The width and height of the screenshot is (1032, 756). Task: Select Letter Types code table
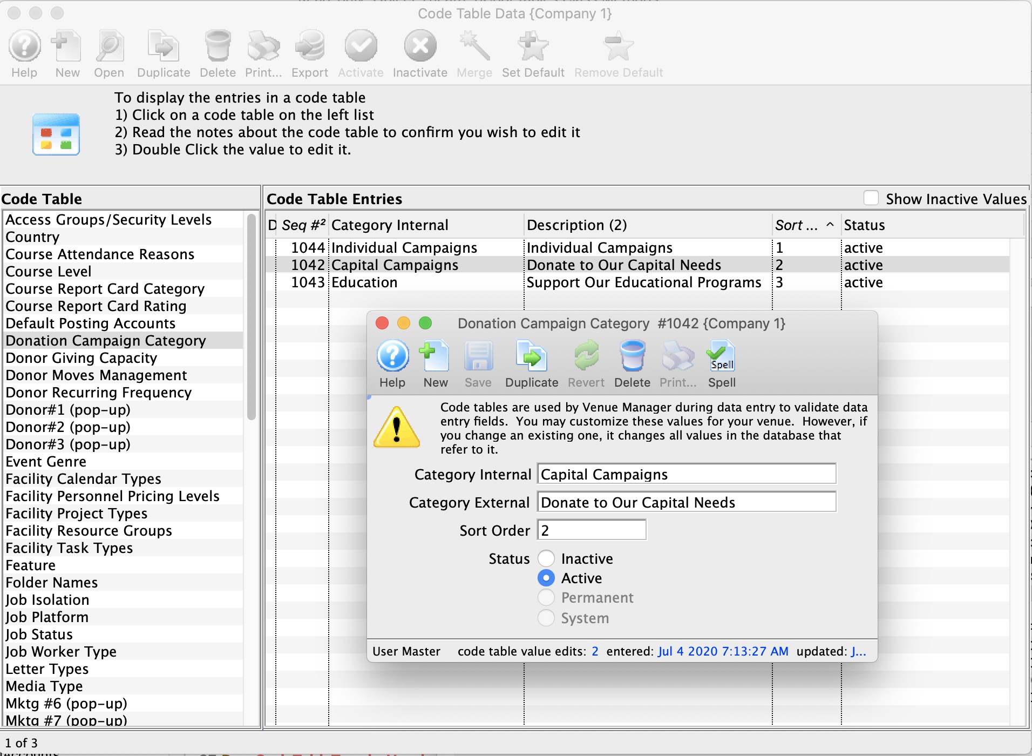[123, 669]
